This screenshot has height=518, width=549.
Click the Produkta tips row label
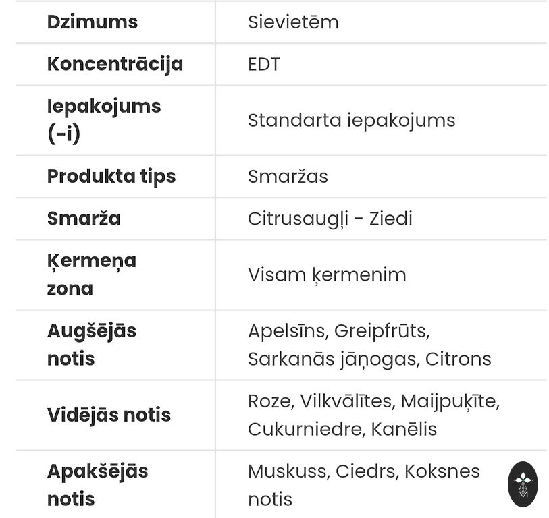point(111,176)
